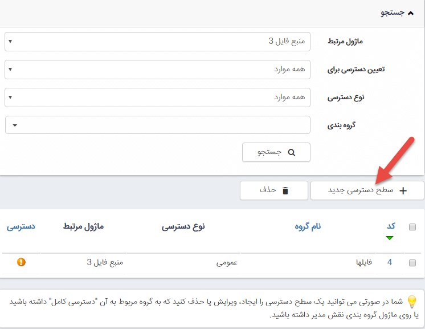Click the دسترسی column header
The height and width of the screenshot is (329, 425).
(x=21, y=226)
